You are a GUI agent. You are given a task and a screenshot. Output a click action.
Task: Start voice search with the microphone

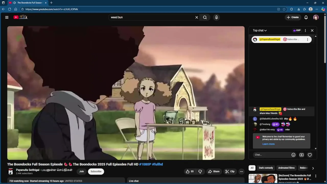click(x=216, y=17)
